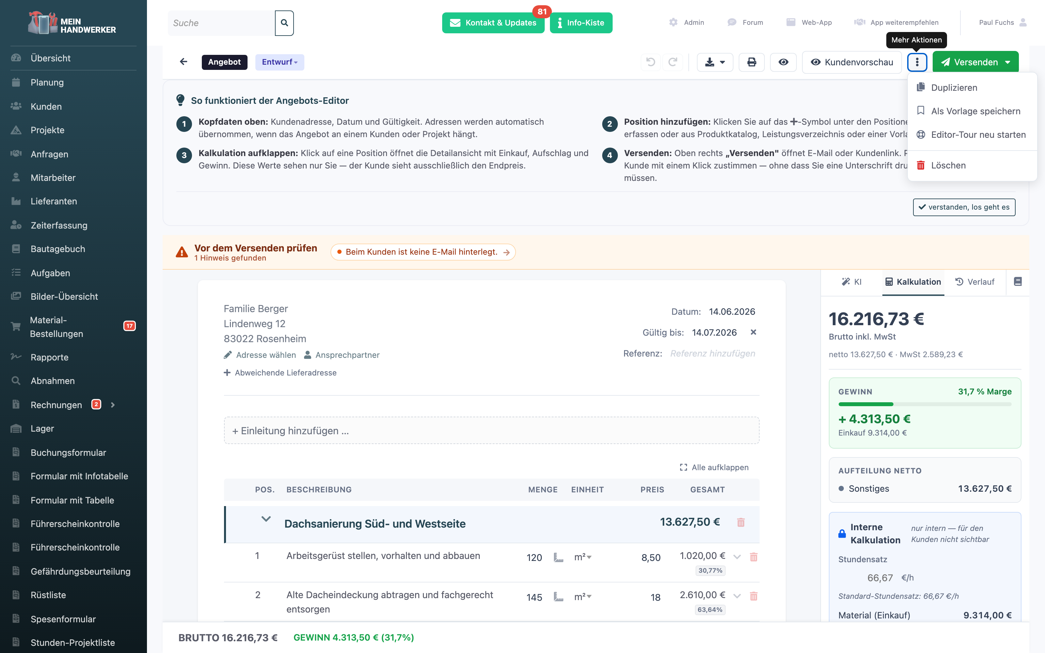The width and height of the screenshot is (1045, 653).
Task: Delete the Dachsanierung section with its trash icon
Action: [741, 523]
